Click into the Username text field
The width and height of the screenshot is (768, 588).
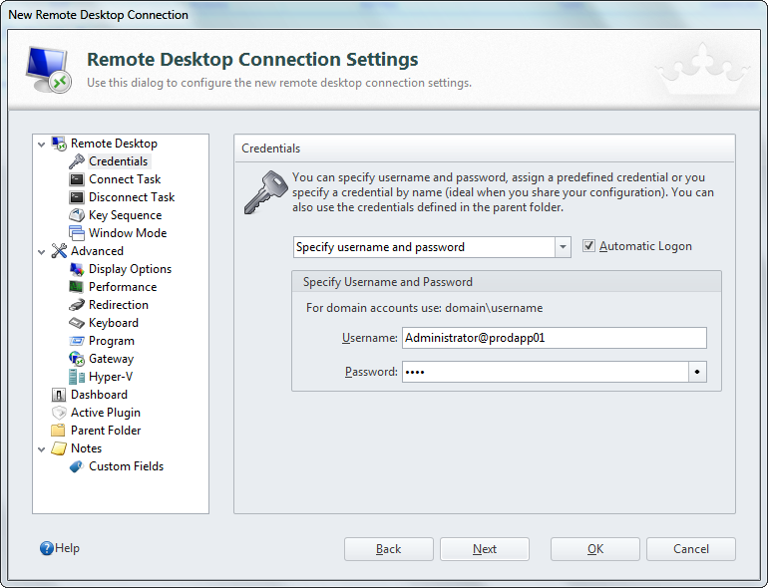point(554,338)
